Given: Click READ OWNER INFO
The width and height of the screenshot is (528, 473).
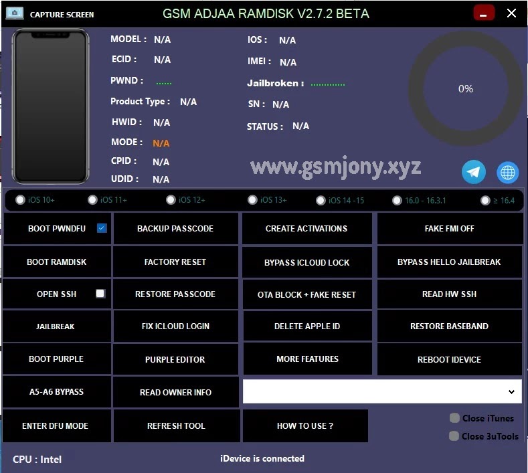Looking at the screenshot, I should [175, 392].
